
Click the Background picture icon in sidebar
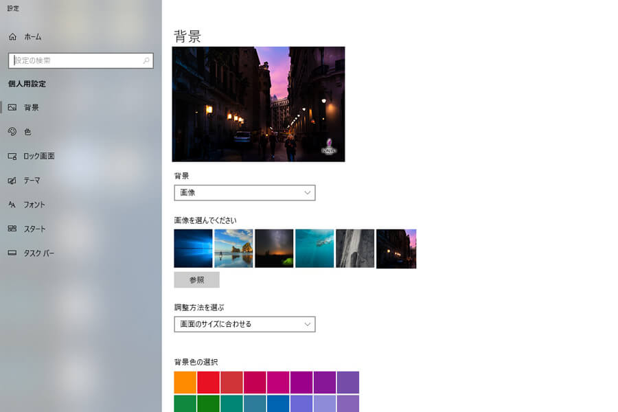(x=12, y=108)
